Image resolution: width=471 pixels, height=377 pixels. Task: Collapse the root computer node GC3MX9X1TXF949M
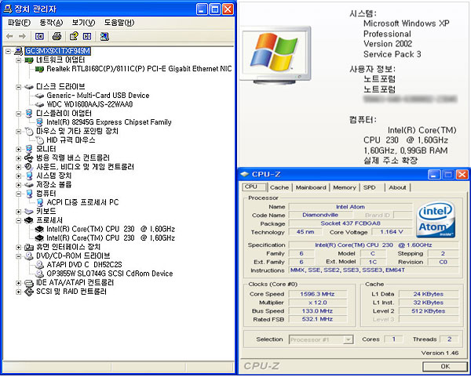point(9,51)
